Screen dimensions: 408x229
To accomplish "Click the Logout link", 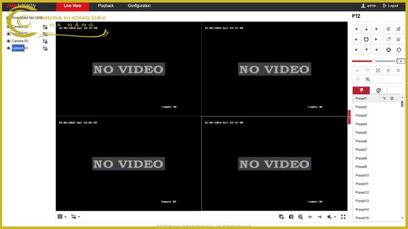I will pos(391,6).
